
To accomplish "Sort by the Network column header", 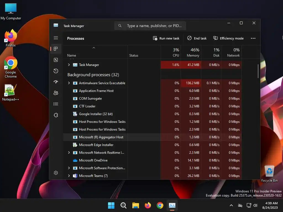I will point(231,52).
